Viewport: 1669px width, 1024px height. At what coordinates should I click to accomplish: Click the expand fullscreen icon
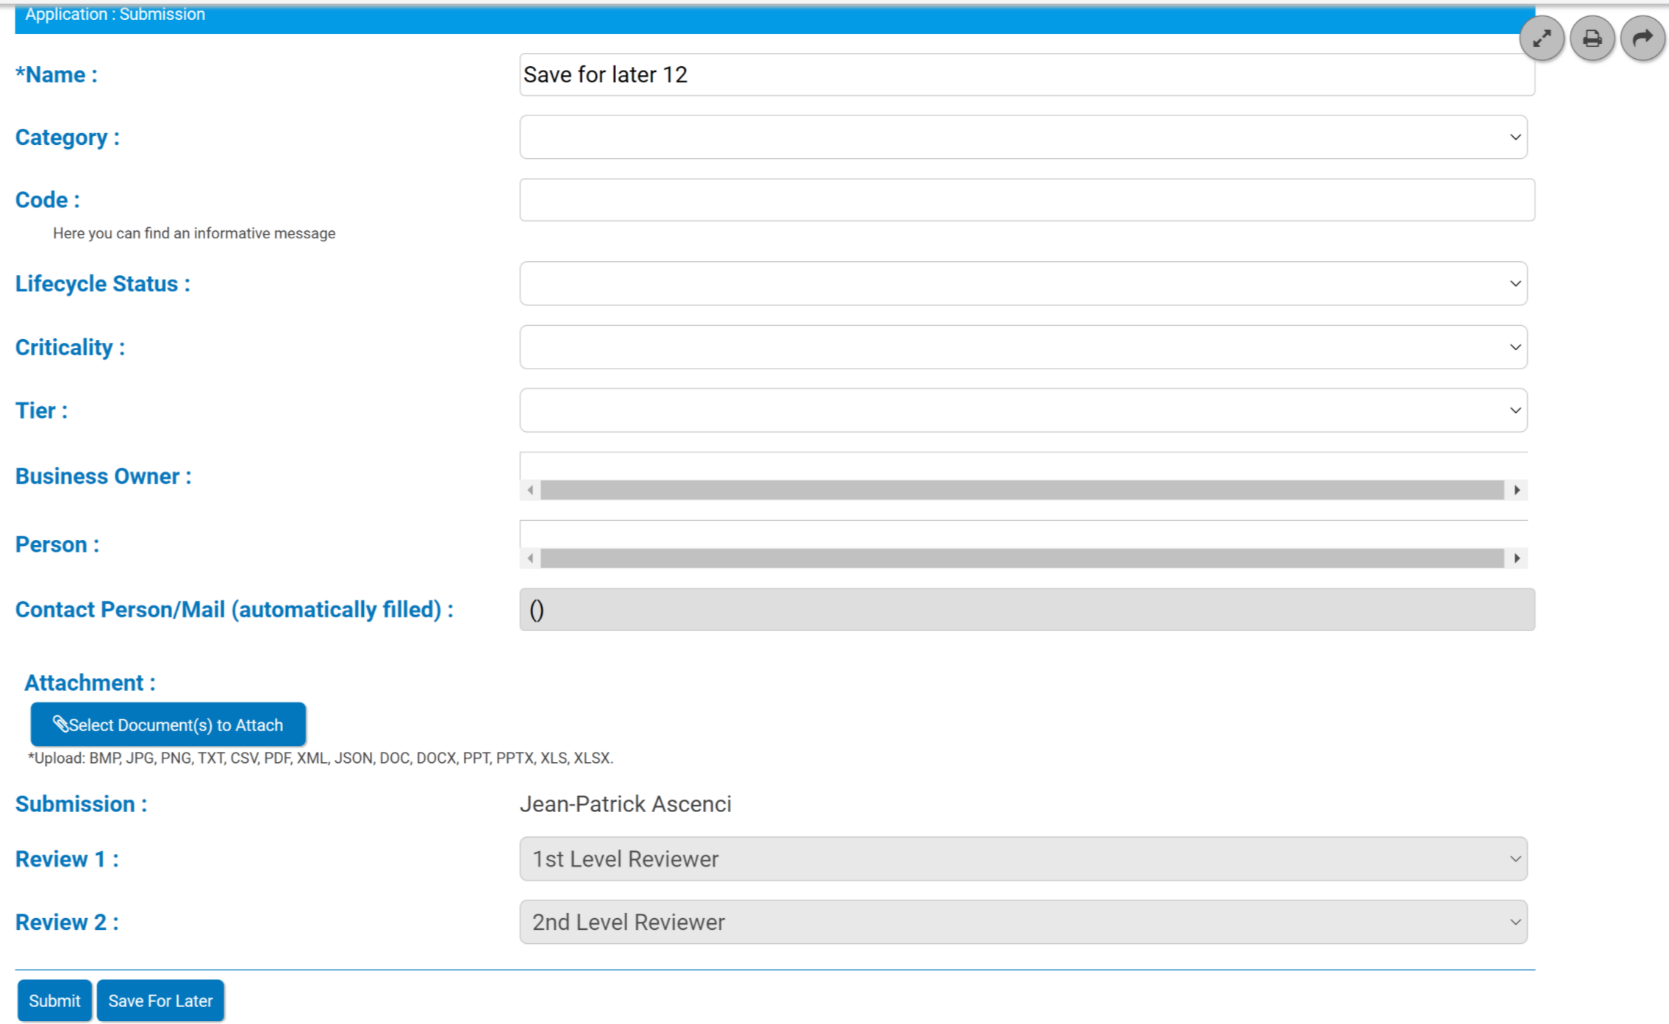pos(1541,38)
